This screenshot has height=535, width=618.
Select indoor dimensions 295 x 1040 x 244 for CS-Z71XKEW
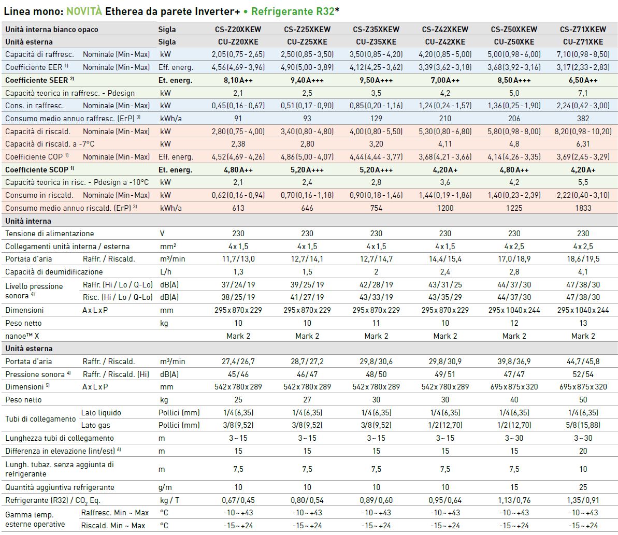click(x=583, y=310)
